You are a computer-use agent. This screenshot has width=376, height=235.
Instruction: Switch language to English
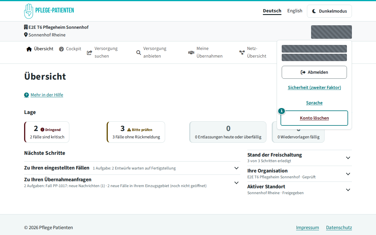click(x=295, y=11)
